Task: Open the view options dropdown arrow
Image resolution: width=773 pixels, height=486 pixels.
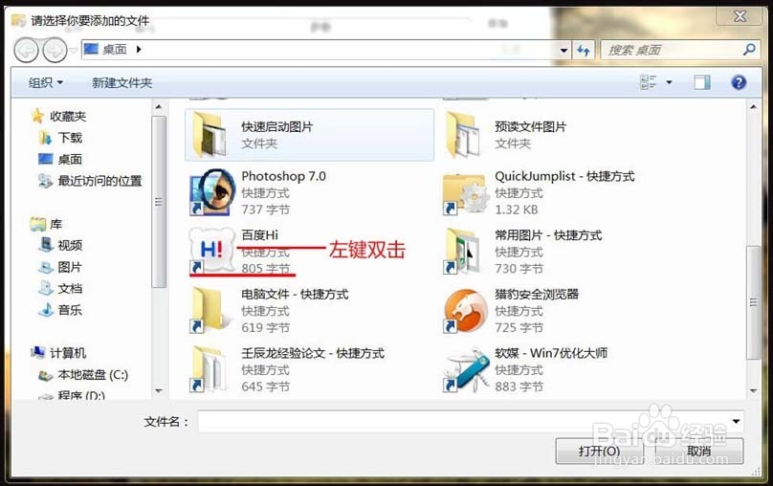Action: pyautogui.click(x=669, y=82)
